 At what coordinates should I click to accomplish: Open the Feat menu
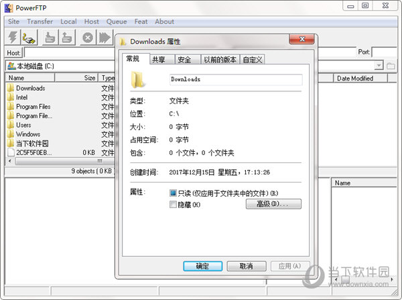141,21
